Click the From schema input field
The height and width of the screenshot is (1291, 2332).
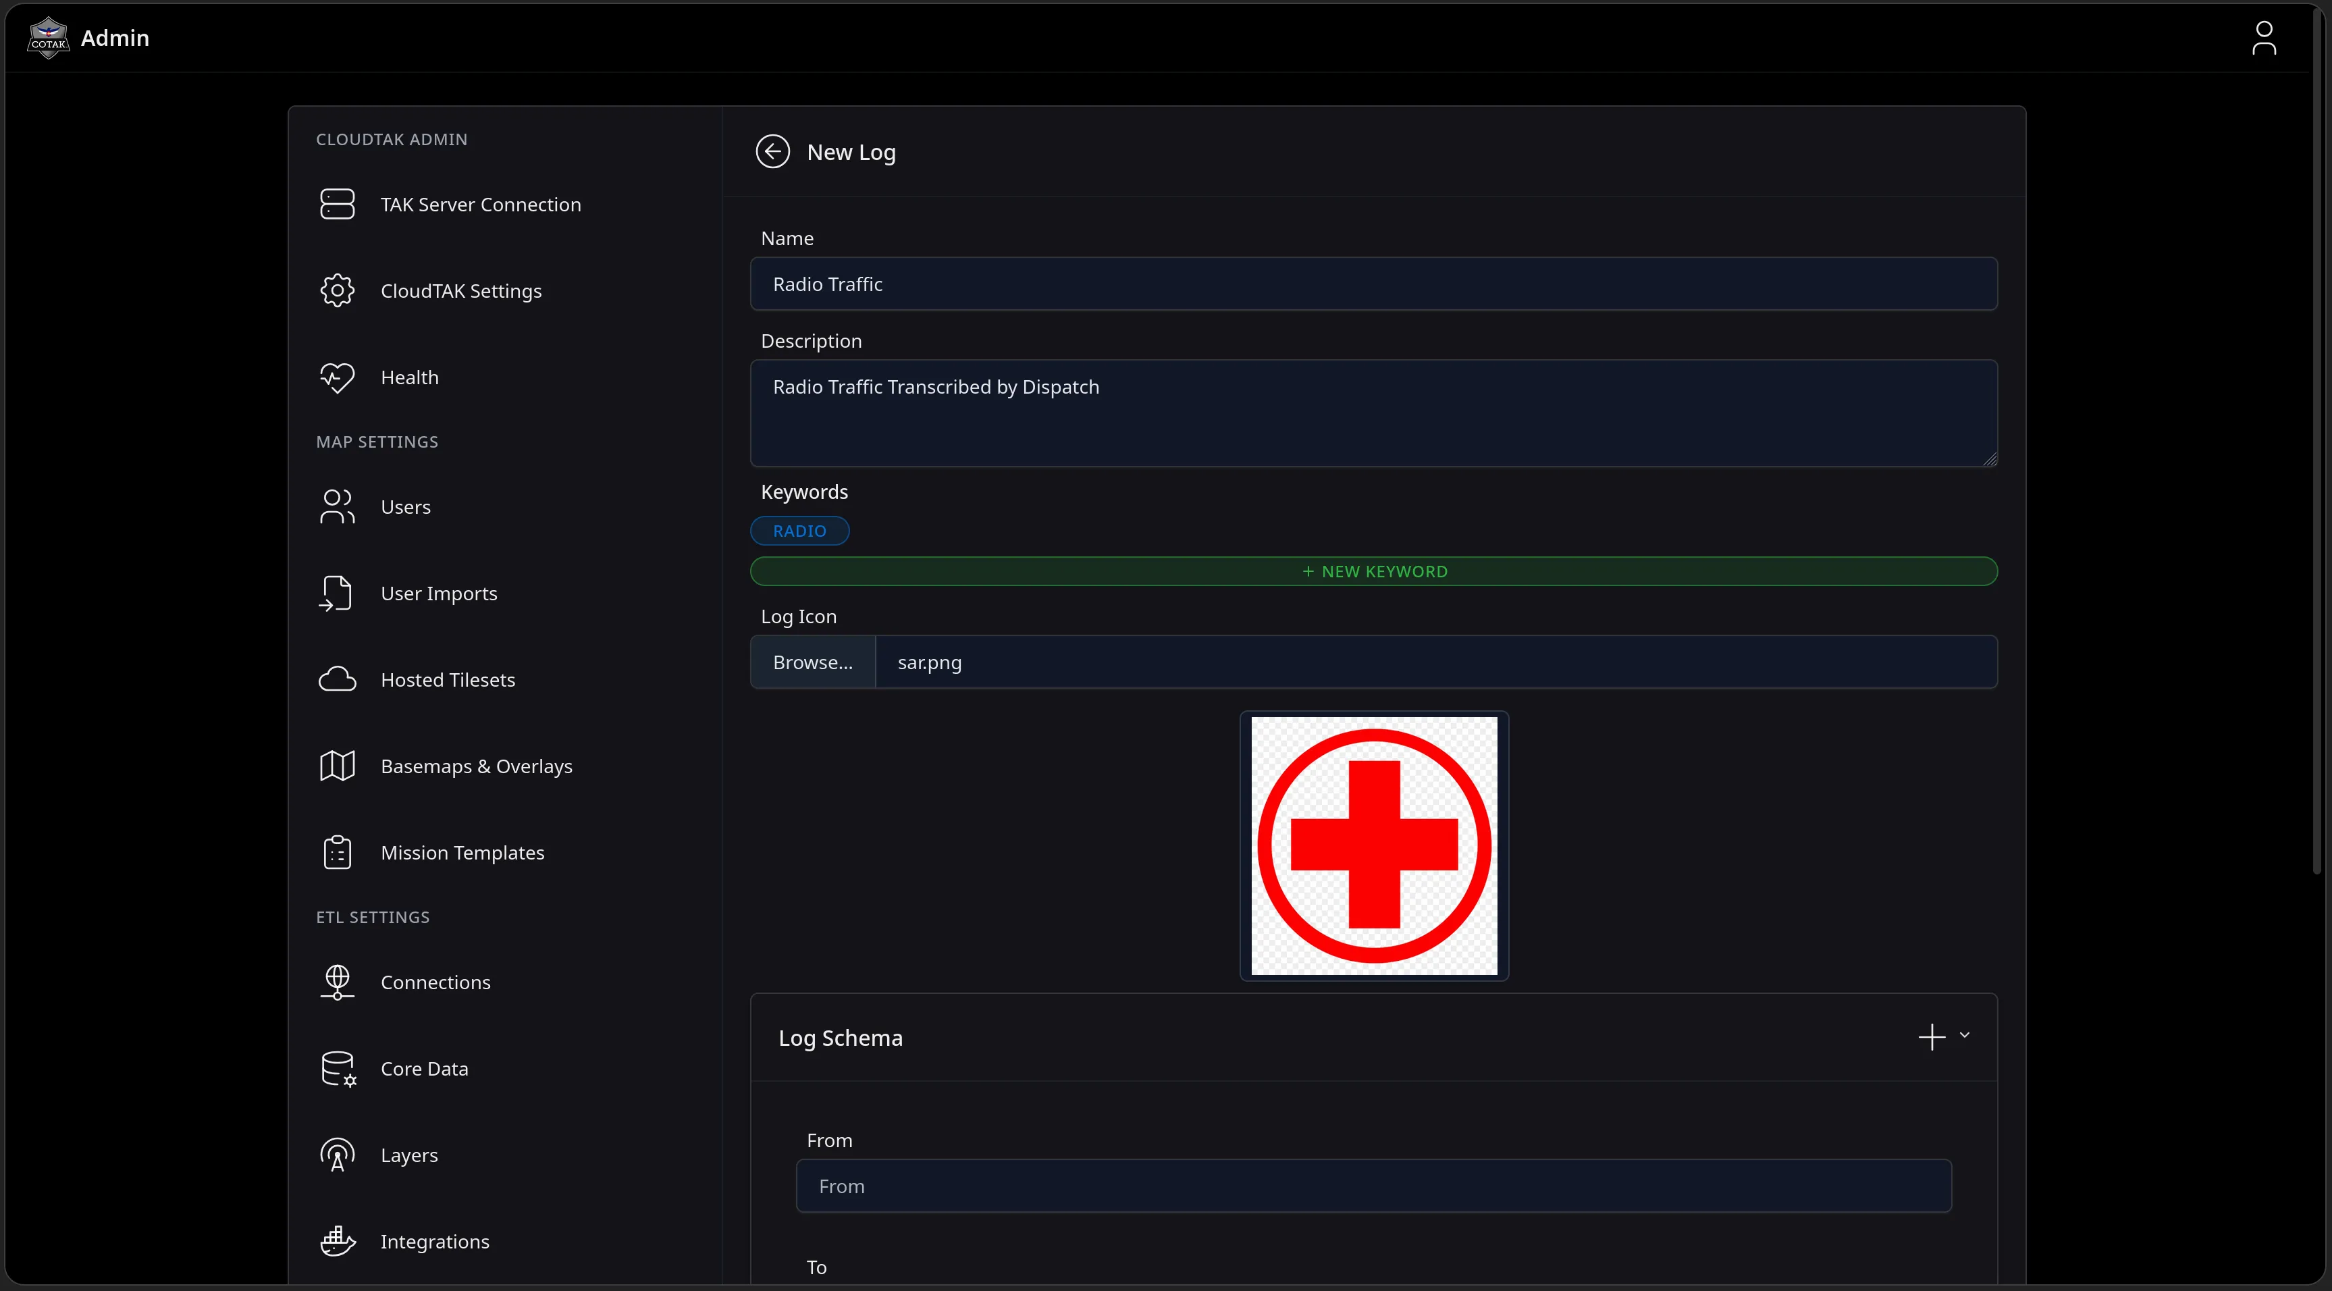[1373, 1185]
